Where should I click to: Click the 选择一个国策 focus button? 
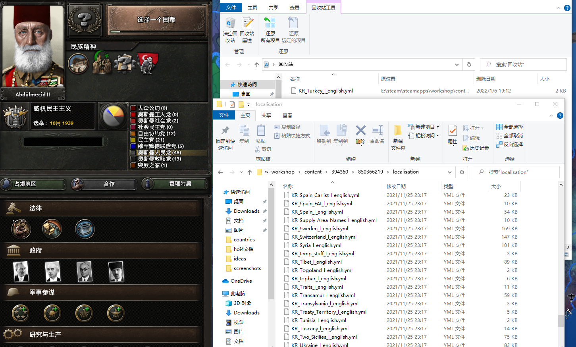click(x=157, y=21)
